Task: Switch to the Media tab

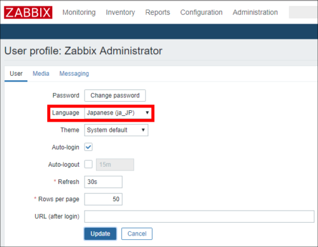Action: coord(41,74)
